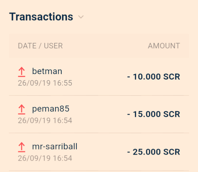Click the red outgoing arrow beside peman85

click(x=22, y=110)
